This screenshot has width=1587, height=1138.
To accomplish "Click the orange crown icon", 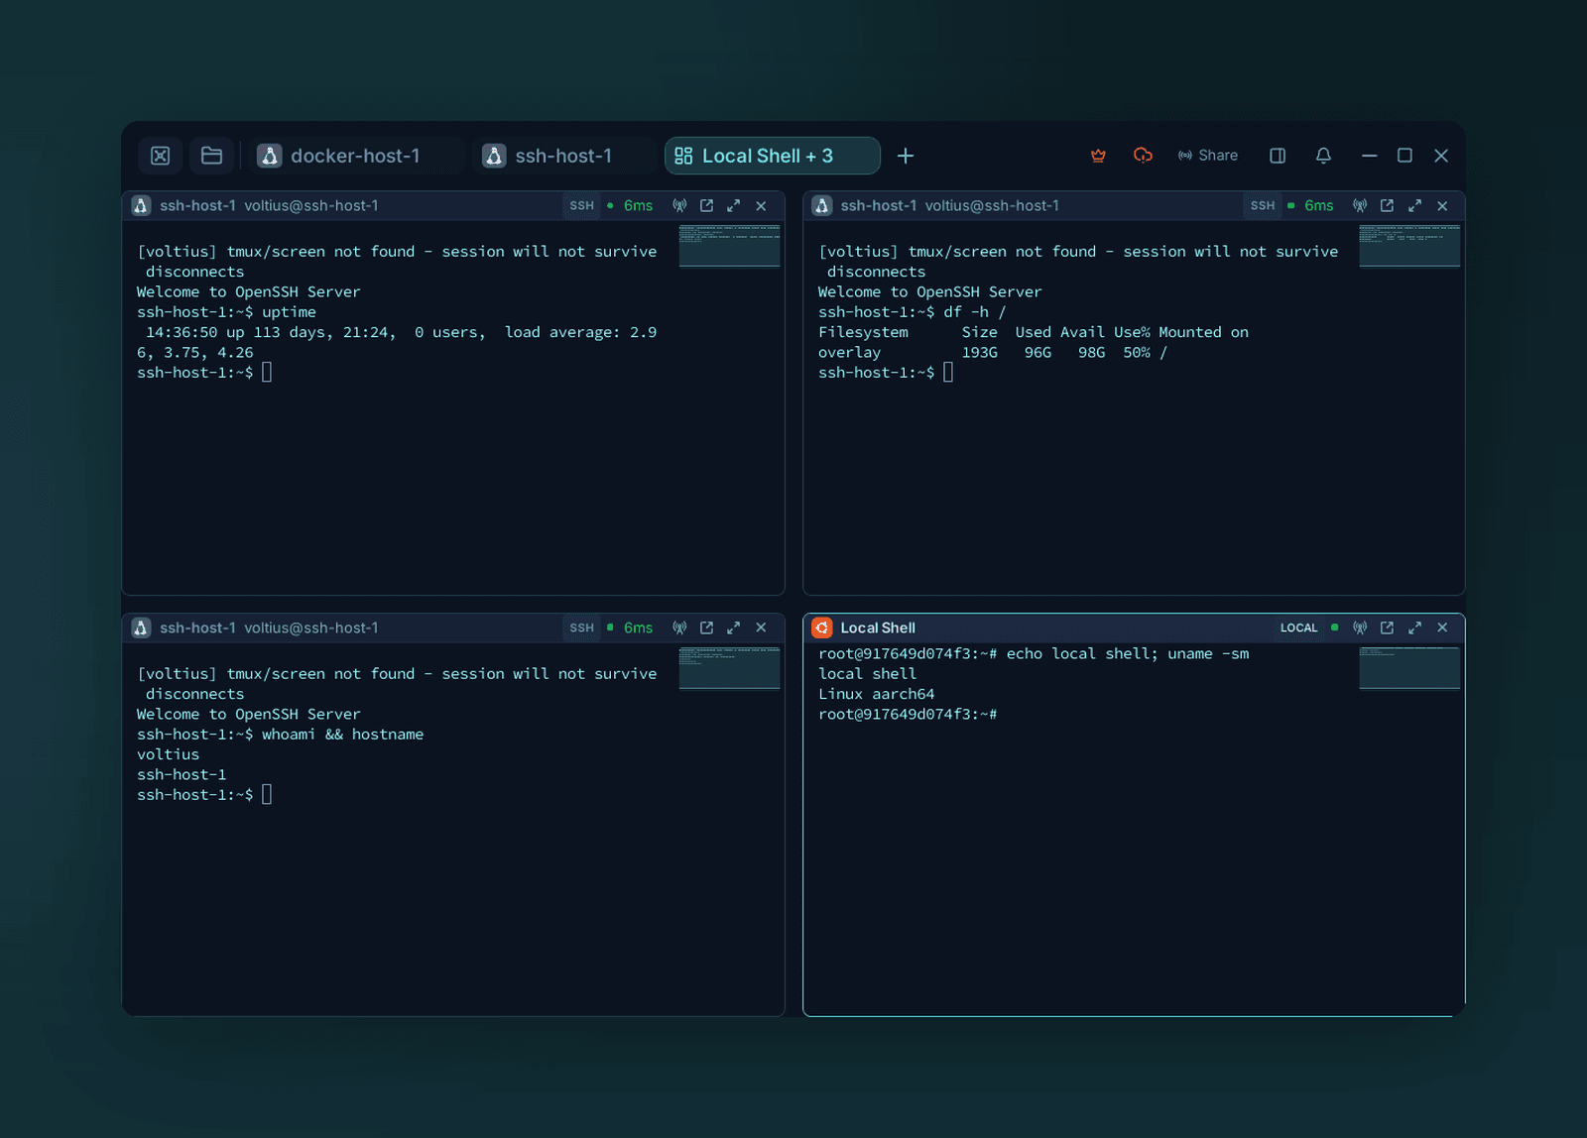I will coord(1098,156).
